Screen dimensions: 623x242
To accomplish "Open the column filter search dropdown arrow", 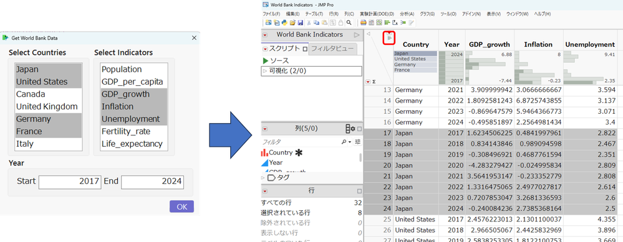I will 350,142.
